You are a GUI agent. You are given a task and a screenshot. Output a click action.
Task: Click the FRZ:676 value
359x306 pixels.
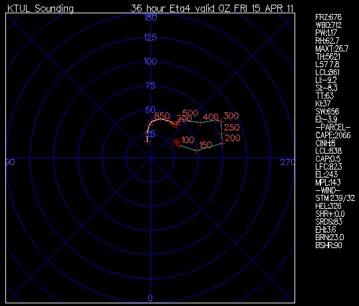pos(328,17)
